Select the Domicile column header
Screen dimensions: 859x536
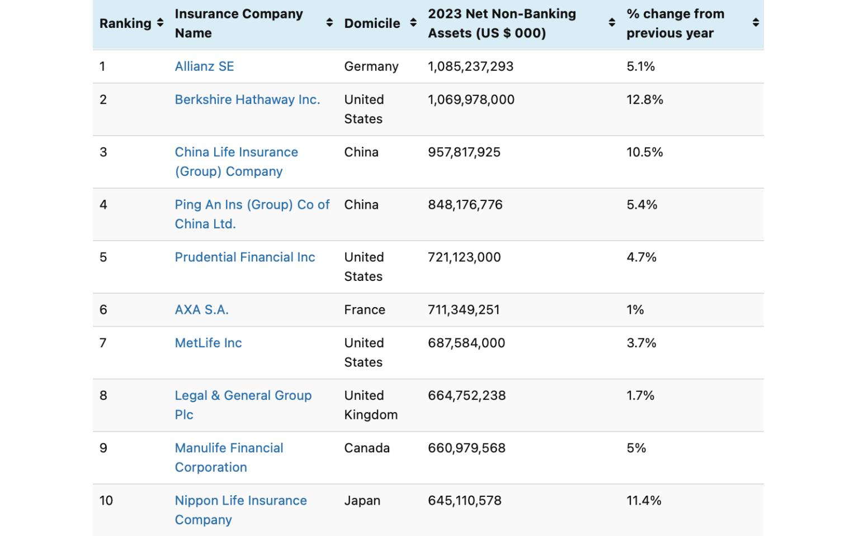[x=372, y=23]
